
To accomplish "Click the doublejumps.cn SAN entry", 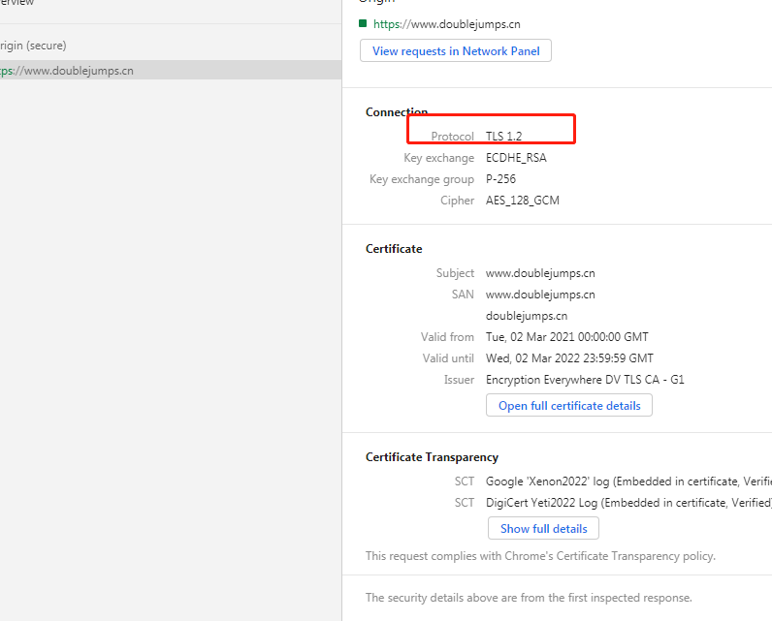I will click(527, 316).
